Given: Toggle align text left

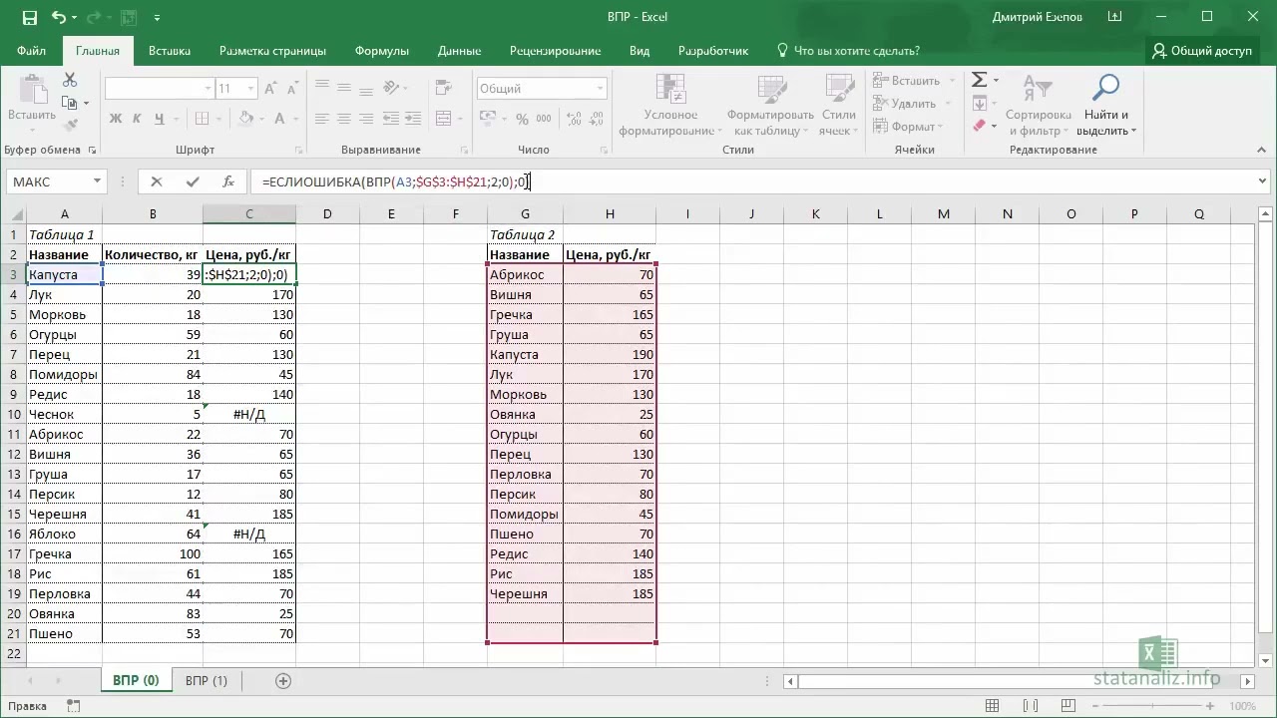Looking at the screenshot, I should coord(322,119).
